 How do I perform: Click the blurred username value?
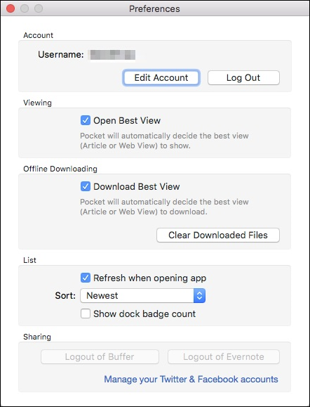click(x=112, y=55)
